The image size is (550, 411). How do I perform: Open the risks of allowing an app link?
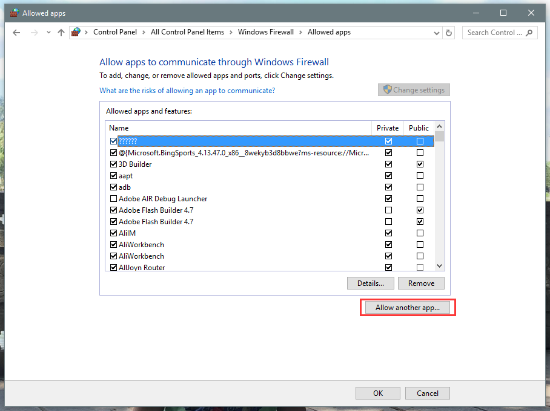[187, 91]
